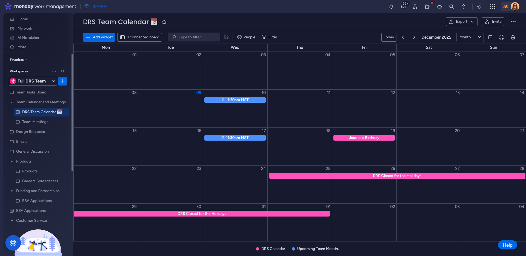526x256 pixels.
Task: Toggle DRS Calendar legend item
Action: click(270, 249)
